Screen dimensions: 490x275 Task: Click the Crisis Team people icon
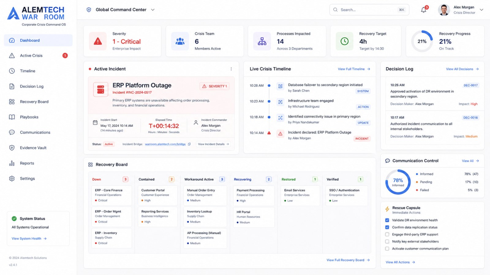(180, 41)
